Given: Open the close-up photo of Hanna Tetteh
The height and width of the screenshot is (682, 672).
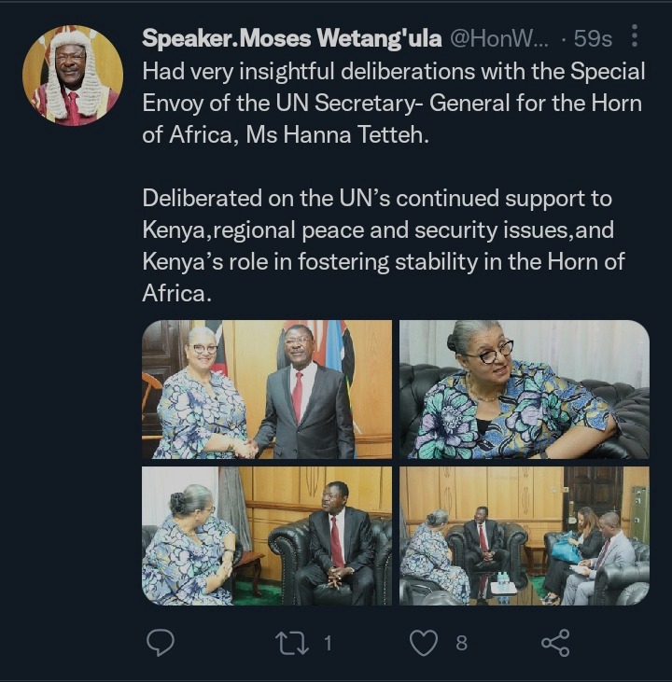Looking at the screenshot, I should point(525,389).
